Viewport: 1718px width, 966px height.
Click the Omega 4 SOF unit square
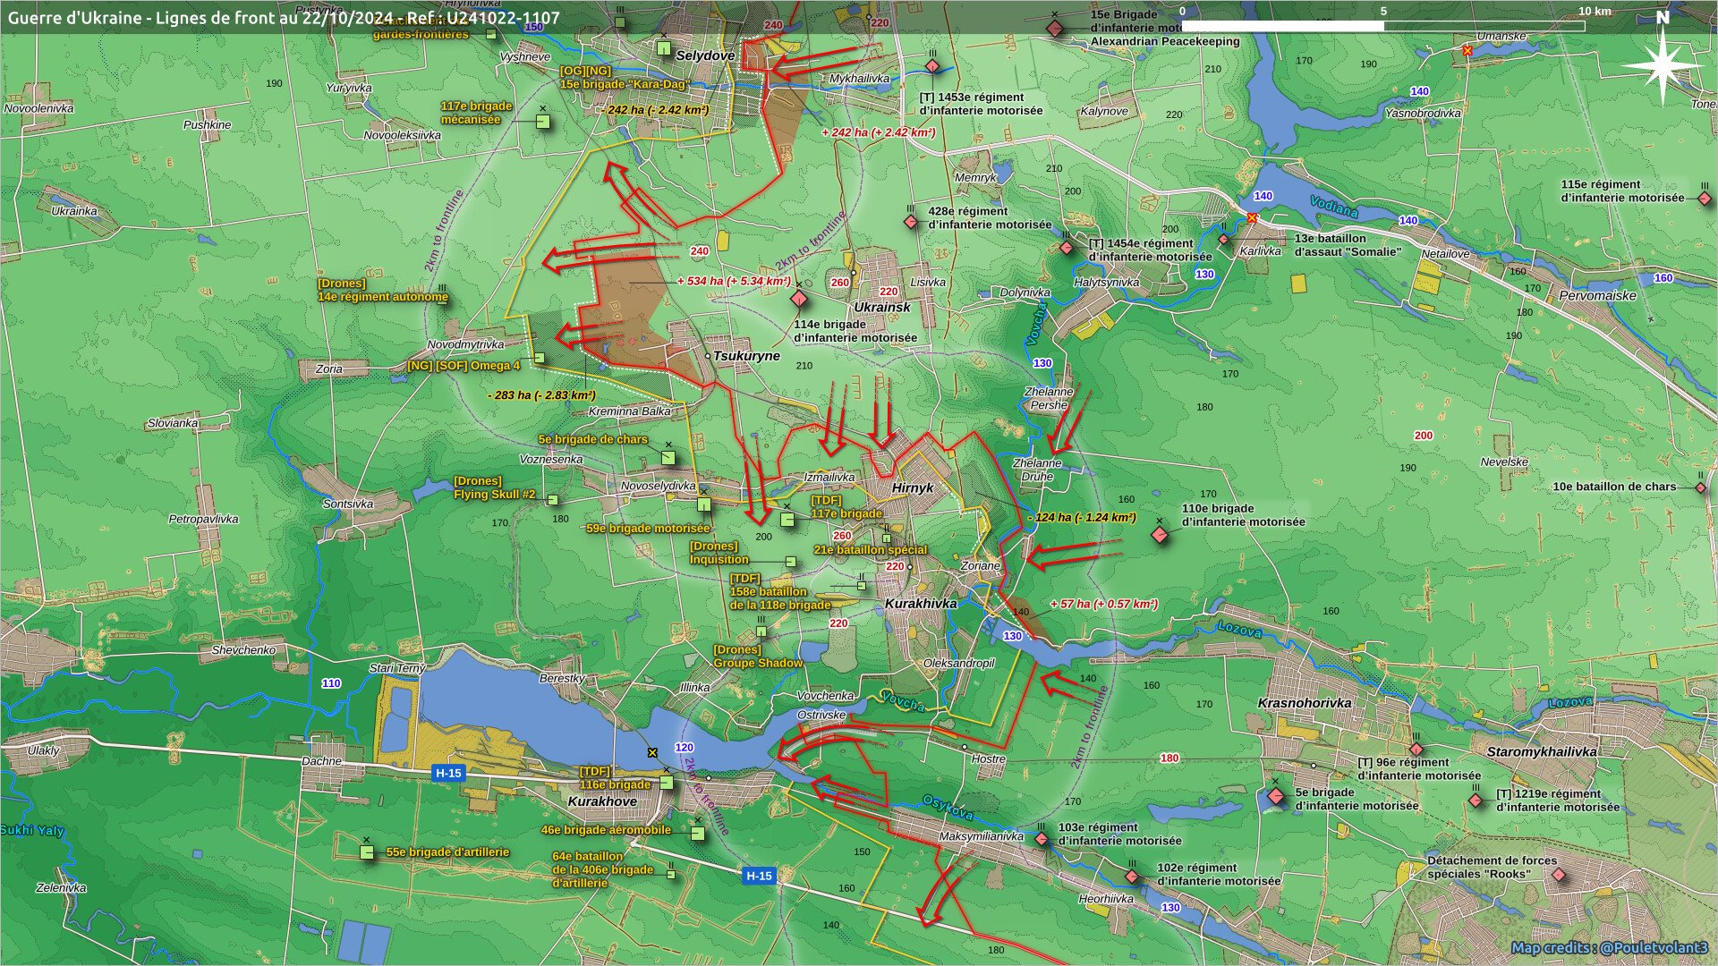coord(539,359)
